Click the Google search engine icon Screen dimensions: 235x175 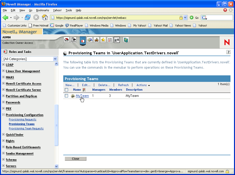pyautogui.click(x=204, y=18)
